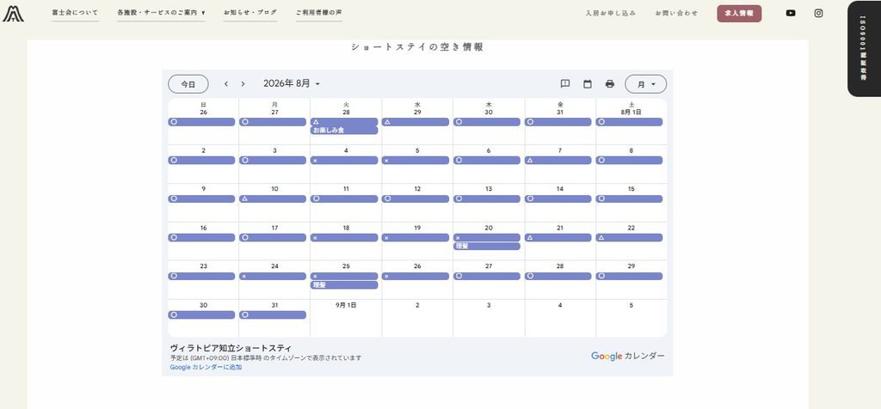
Task: Click the site logo in header
Action: pyautogui.click(x=13, y=13)
